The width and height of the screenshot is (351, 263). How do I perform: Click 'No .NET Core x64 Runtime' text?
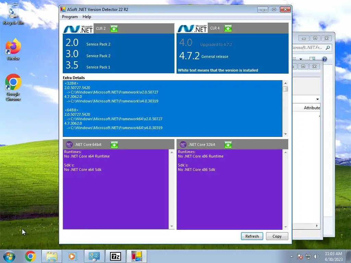[87, 156]
